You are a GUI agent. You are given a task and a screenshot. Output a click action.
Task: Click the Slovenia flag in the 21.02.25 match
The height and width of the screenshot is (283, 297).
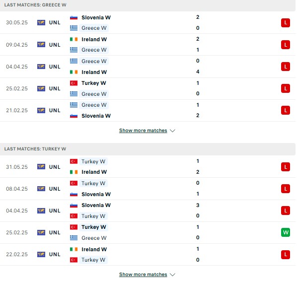pyautogui.click(x=74, y=116)
